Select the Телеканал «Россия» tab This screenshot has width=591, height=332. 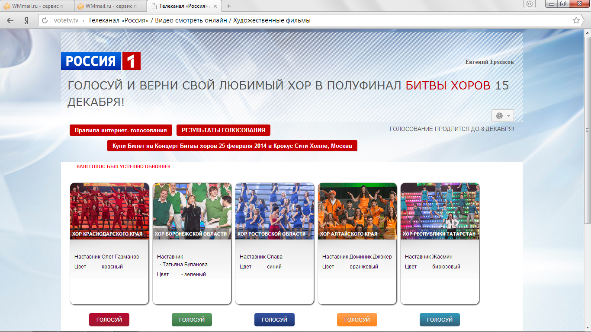click(x=185, y=6)
